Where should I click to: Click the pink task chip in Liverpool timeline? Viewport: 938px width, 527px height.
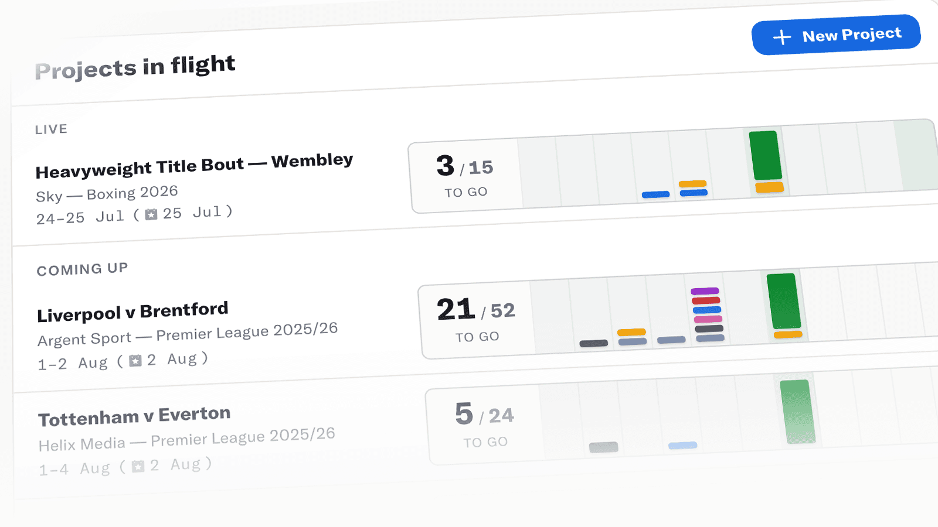pyautogui.click(x=708, y=319)
